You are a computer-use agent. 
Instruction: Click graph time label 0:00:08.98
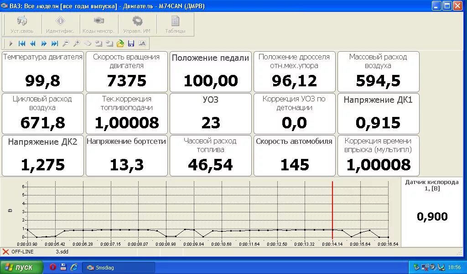pyautogui.click(x=166, y=244)
